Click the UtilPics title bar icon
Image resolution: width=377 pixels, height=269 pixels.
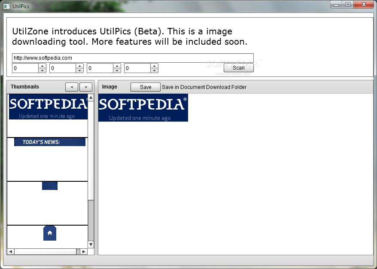point(6,6)
